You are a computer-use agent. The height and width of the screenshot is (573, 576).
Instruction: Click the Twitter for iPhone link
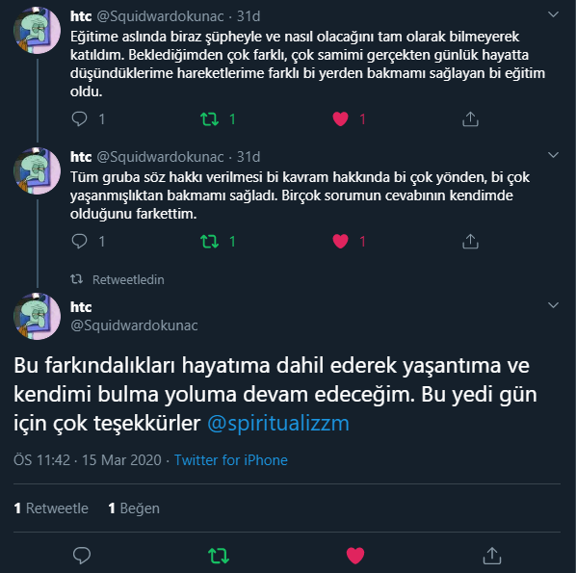[231, 460]
